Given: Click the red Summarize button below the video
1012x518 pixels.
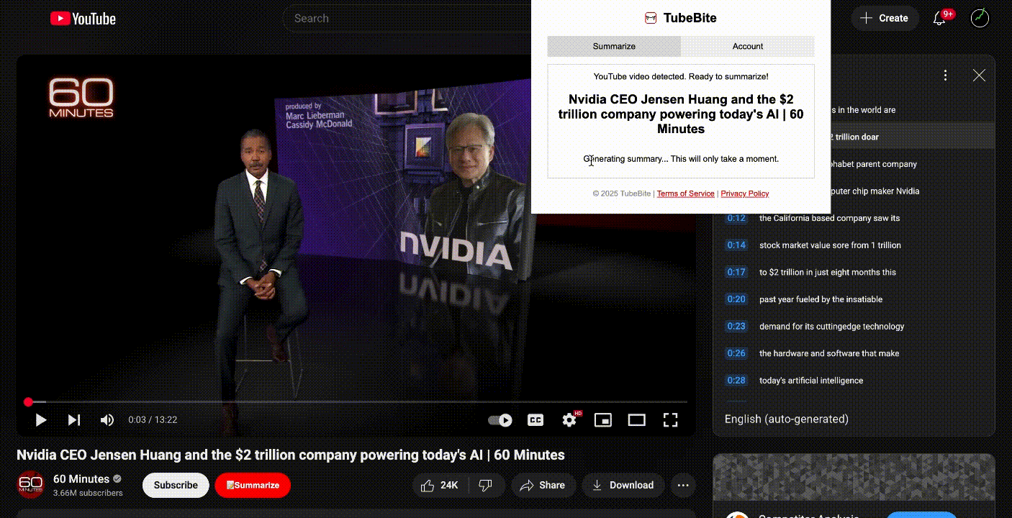Looking at the screenshot, I should pos(253,486).
